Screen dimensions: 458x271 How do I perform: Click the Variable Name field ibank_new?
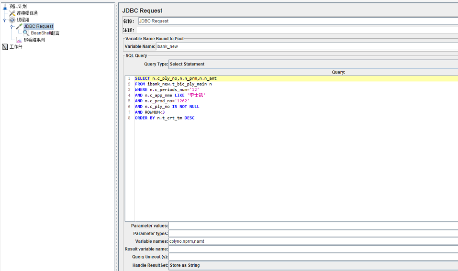point(307,46)
